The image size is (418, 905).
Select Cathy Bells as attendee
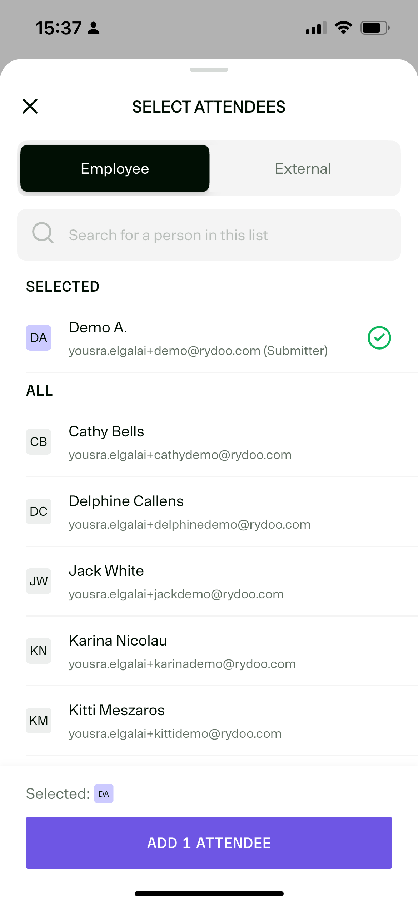(x=222, y=442)
